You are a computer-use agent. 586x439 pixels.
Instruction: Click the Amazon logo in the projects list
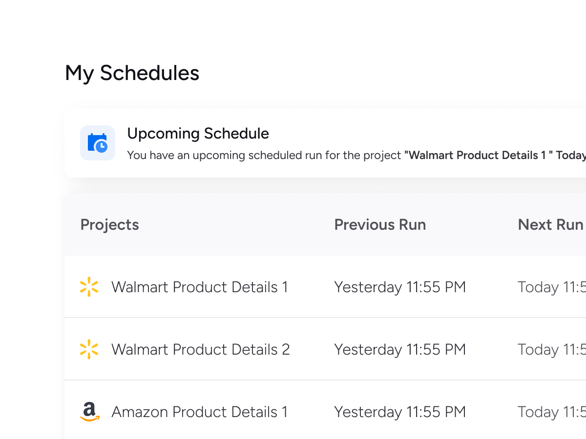pos(89,412)
